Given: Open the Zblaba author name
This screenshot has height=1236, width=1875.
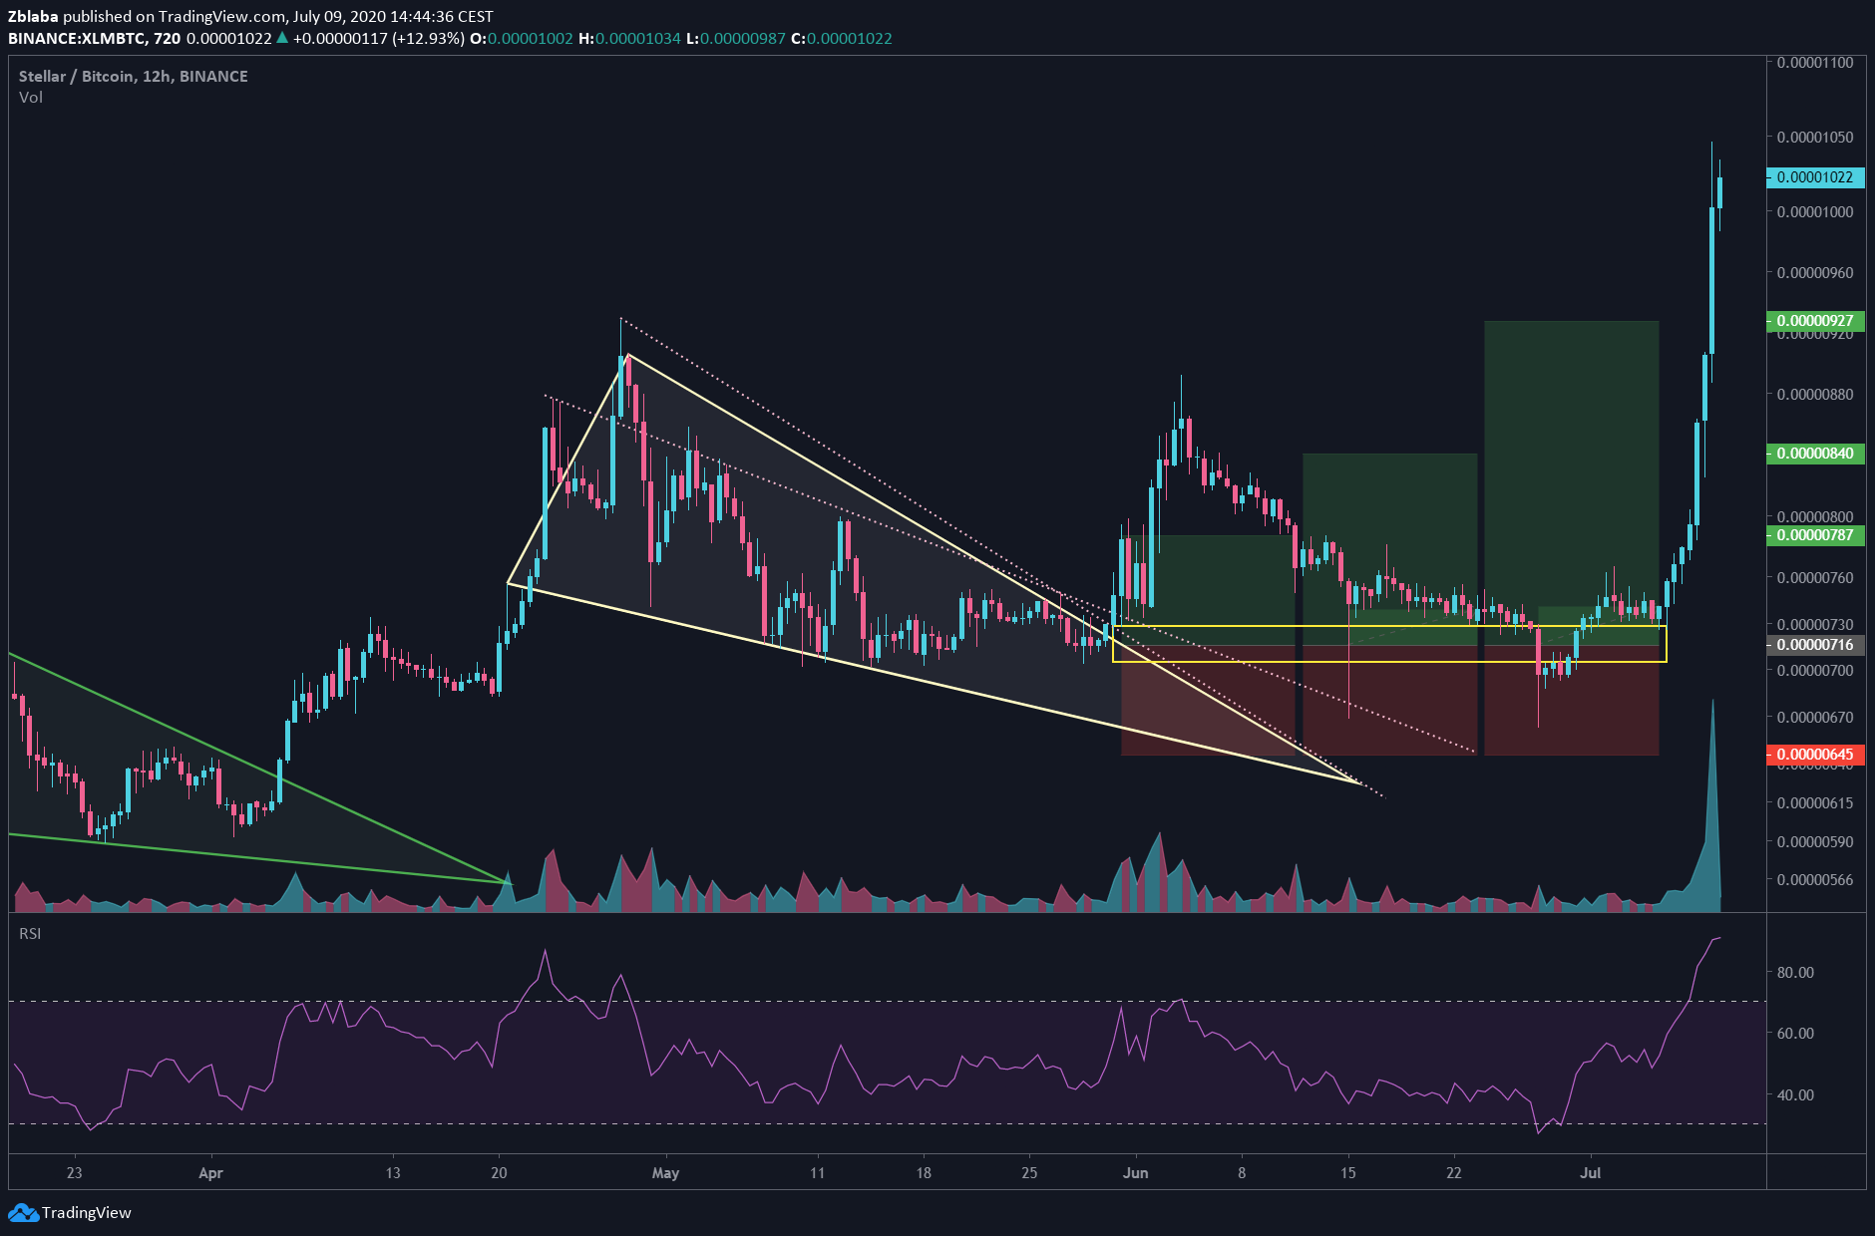Looking at the screenshot, I should click(33, 16).
